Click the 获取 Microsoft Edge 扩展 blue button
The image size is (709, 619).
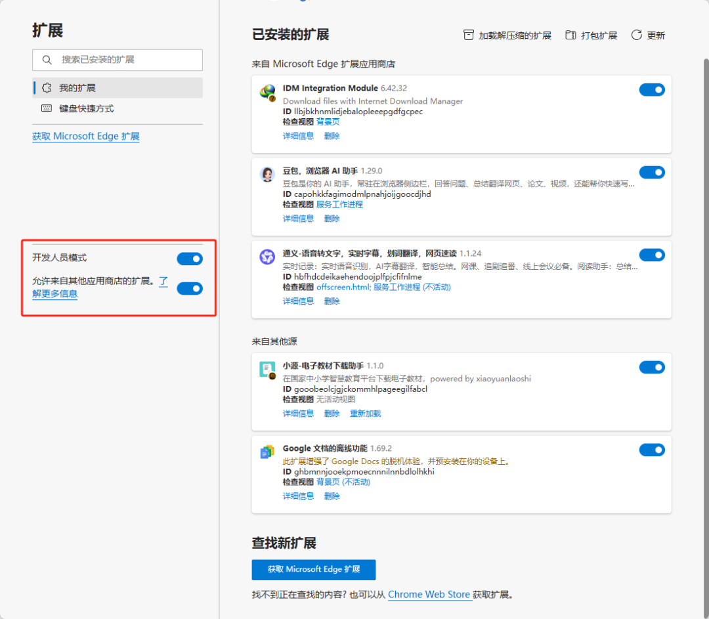314,570
